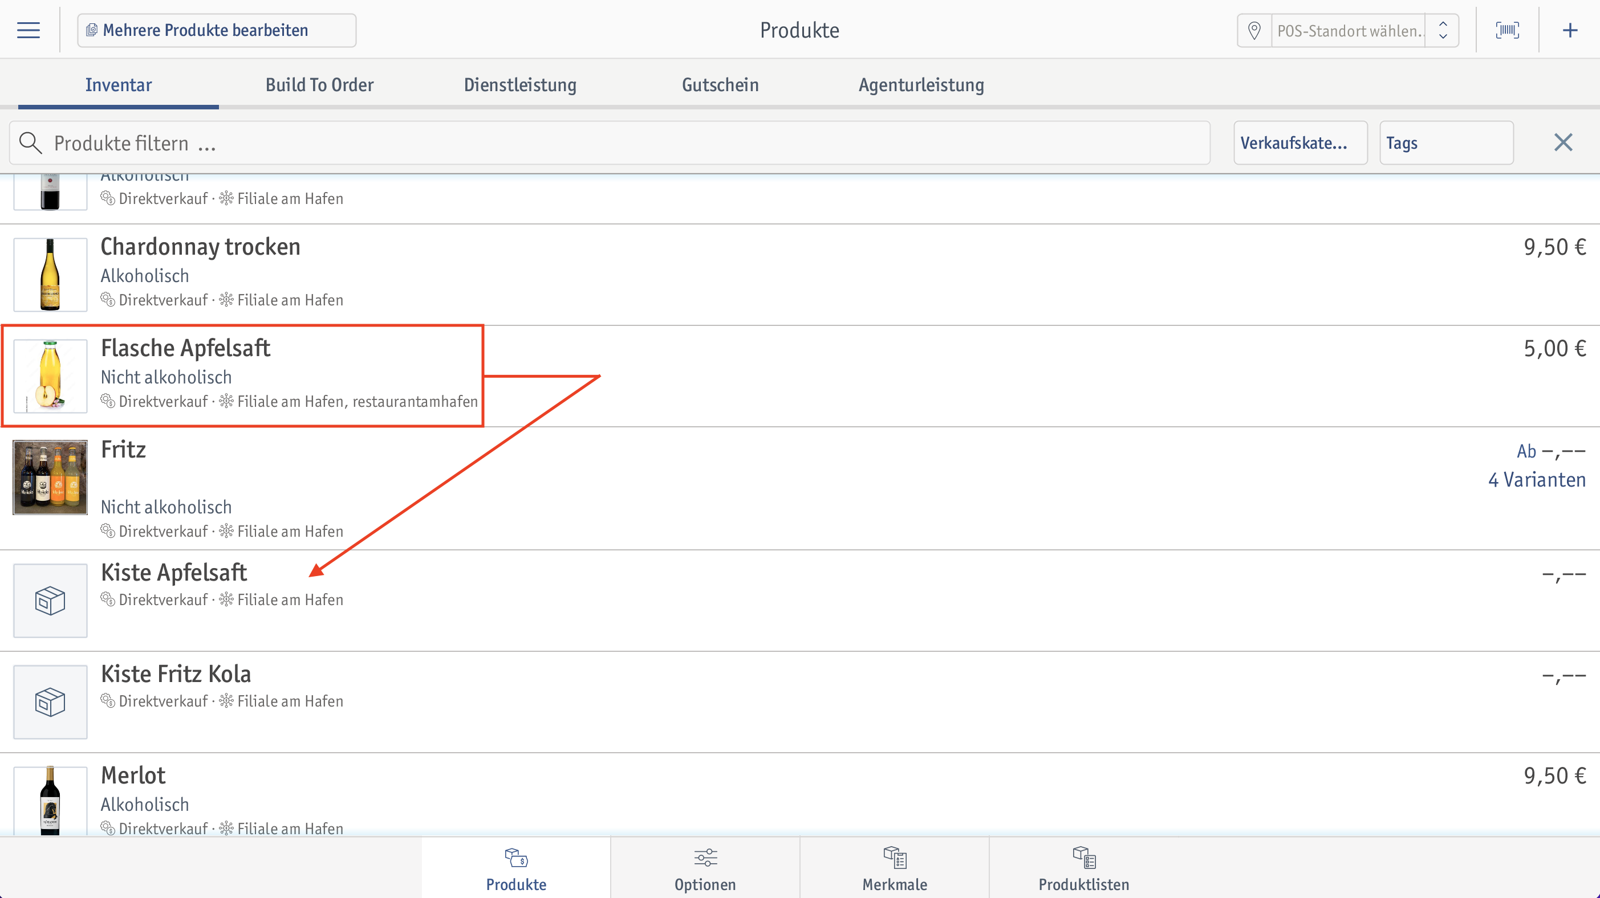Click Direktverkauf coin icon in Chardonnay row
Screen dimensions: 1600x898
107,300
